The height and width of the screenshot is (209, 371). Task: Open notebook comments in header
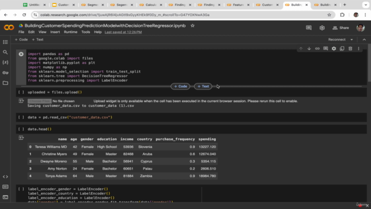pos(309,28)
